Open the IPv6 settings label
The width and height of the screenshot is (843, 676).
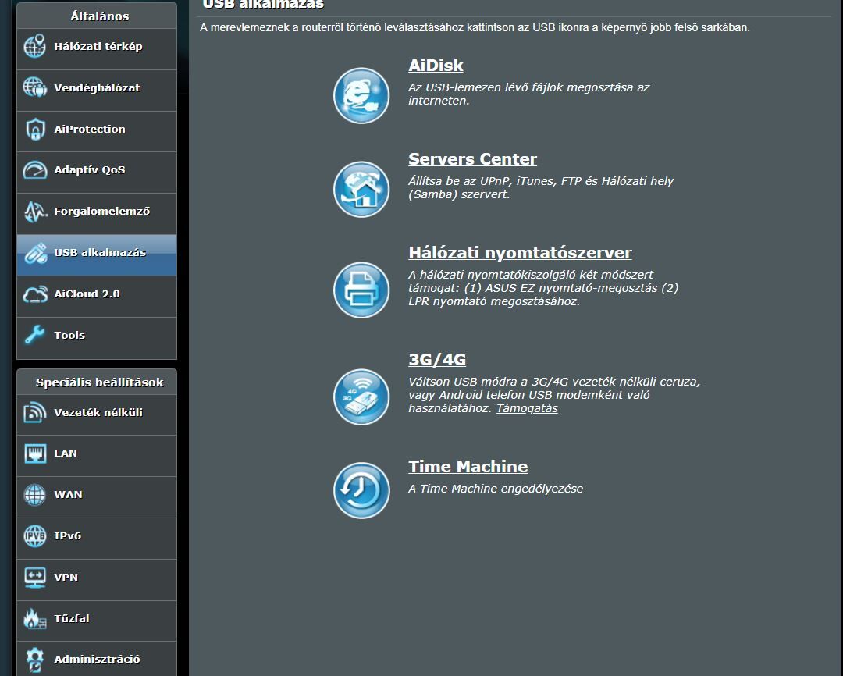pyautogui.click(x=68, y=536)
